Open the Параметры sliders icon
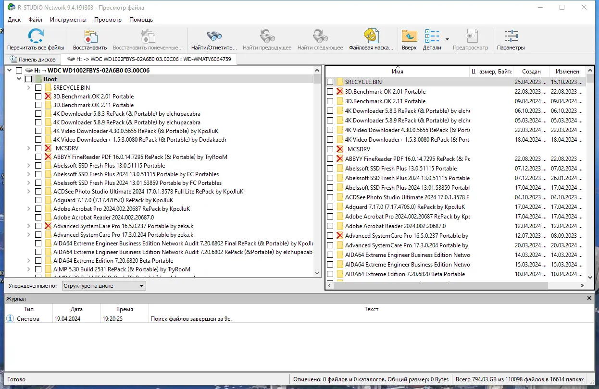 click(511, 36)
